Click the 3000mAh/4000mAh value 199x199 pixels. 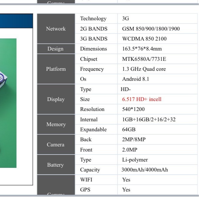click(145, 170)
